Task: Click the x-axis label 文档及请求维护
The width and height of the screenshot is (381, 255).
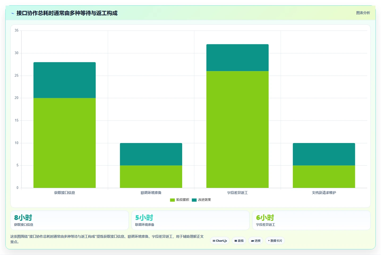Action: click(x=324, y=193)
